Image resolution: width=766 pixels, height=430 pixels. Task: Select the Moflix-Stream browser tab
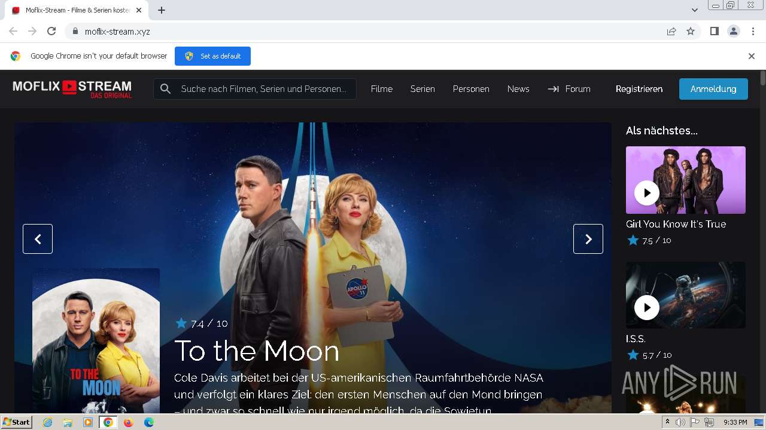point(78,10)
